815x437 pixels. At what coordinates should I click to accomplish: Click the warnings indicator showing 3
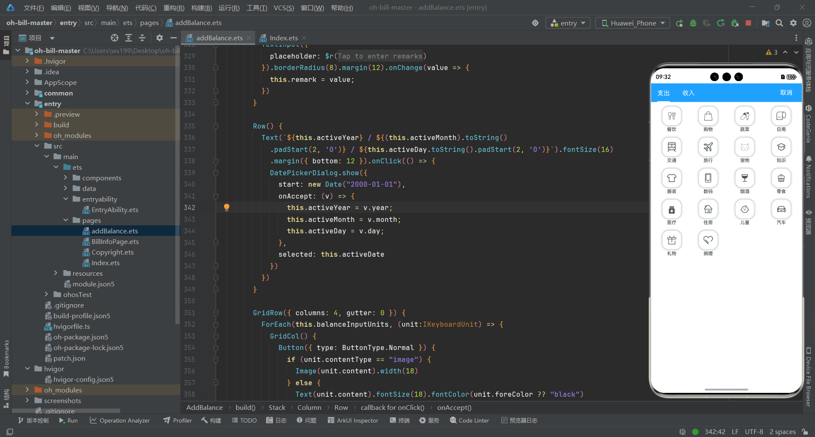click(x=772, y=52)
